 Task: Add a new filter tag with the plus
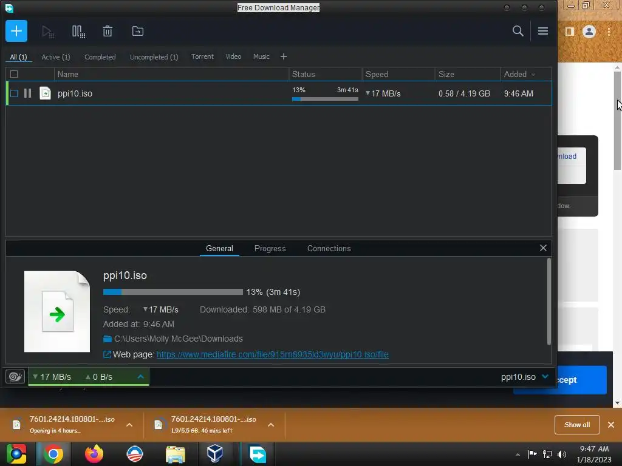[x=283, y=56]
